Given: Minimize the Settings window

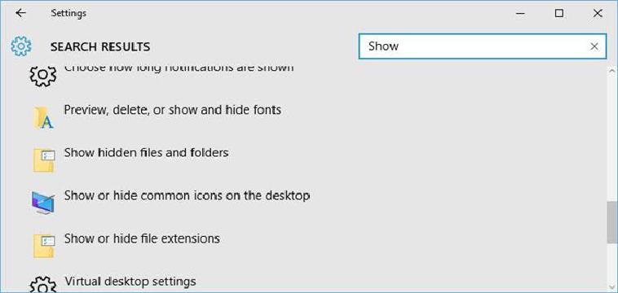Looking at the screenshot, I should (520, 13).
